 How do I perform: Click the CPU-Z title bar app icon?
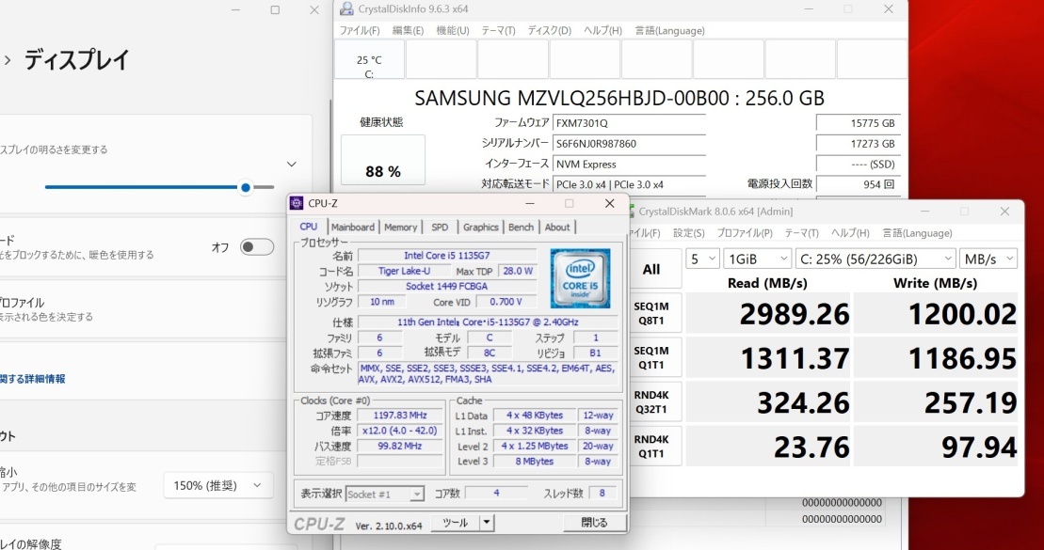(297, 203)
